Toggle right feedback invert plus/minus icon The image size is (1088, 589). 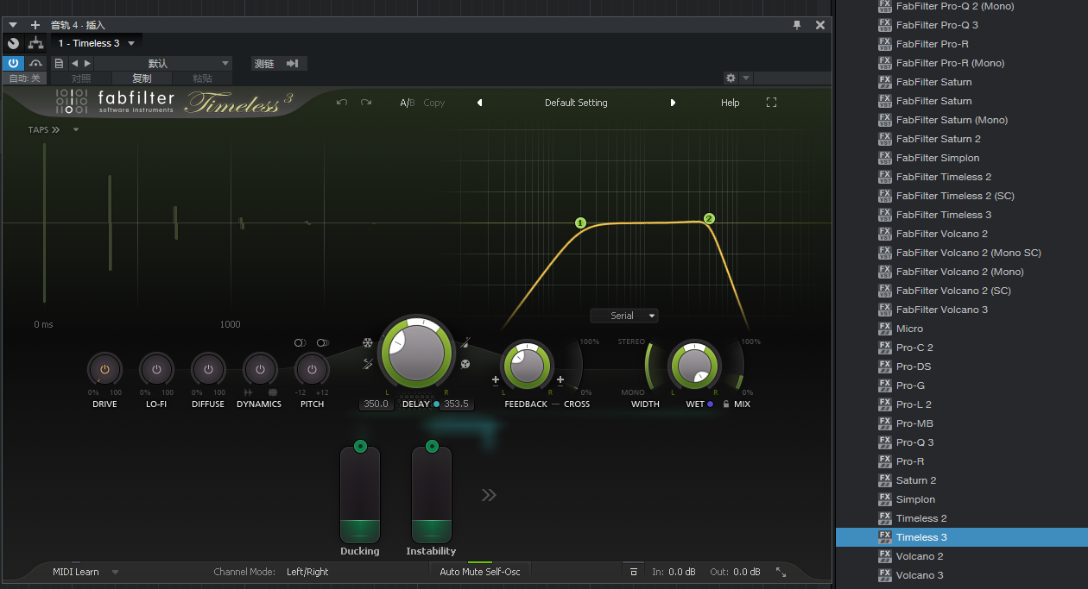[560, 379]
